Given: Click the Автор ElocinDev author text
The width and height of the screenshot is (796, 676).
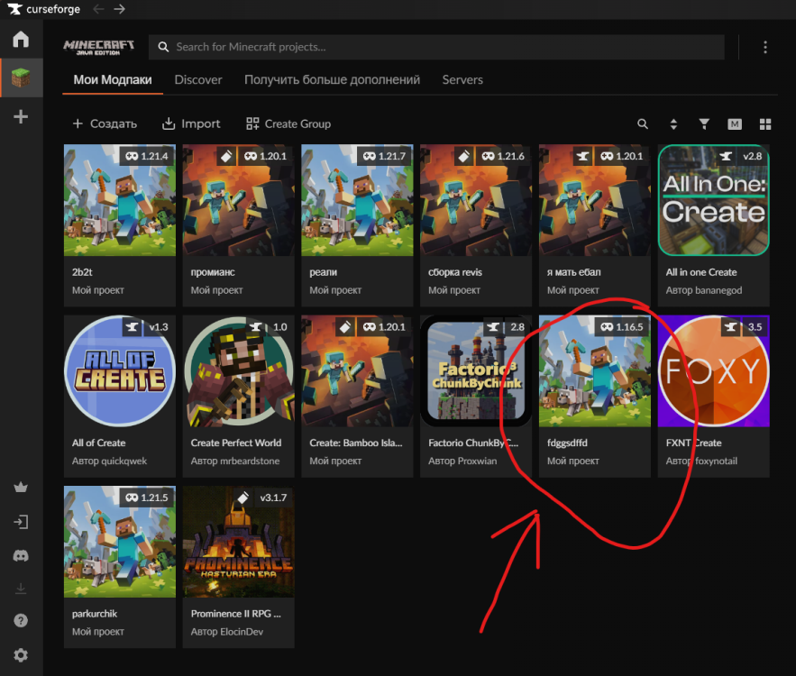Looking at the screenshot, I should 227,632.
